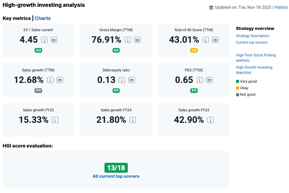Show info for Sales growth FY23
Image resolution: width=289 pixels, height=193 pixels.
coord(210,120)
